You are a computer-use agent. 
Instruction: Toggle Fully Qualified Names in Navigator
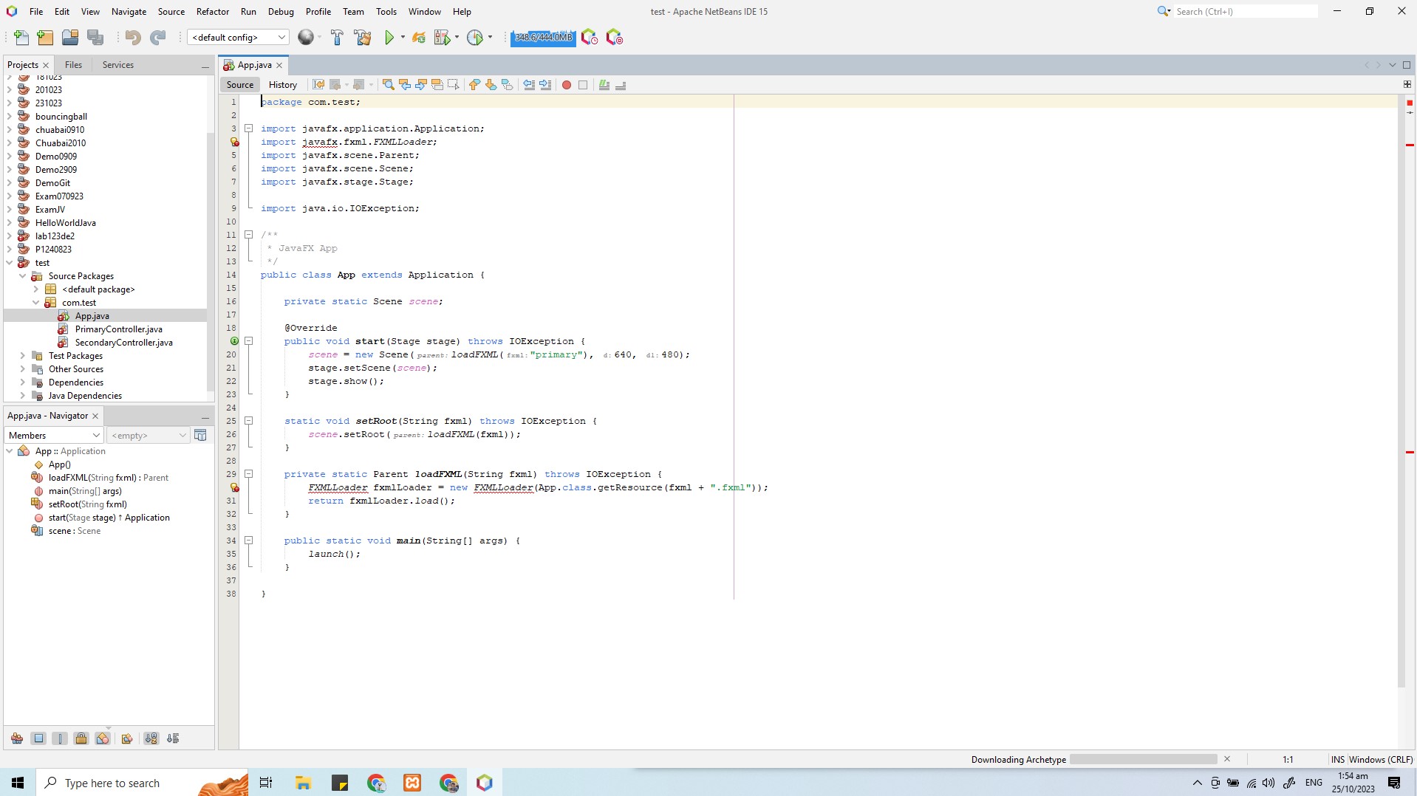127,738
